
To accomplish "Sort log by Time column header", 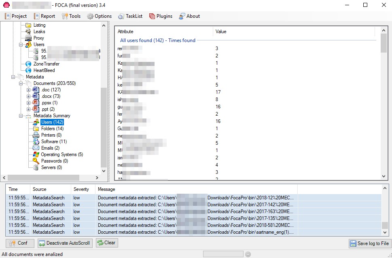I will click(18, 189).
